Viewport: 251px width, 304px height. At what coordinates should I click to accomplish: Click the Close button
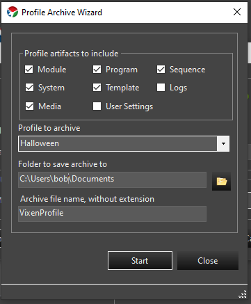click(208, 261)
